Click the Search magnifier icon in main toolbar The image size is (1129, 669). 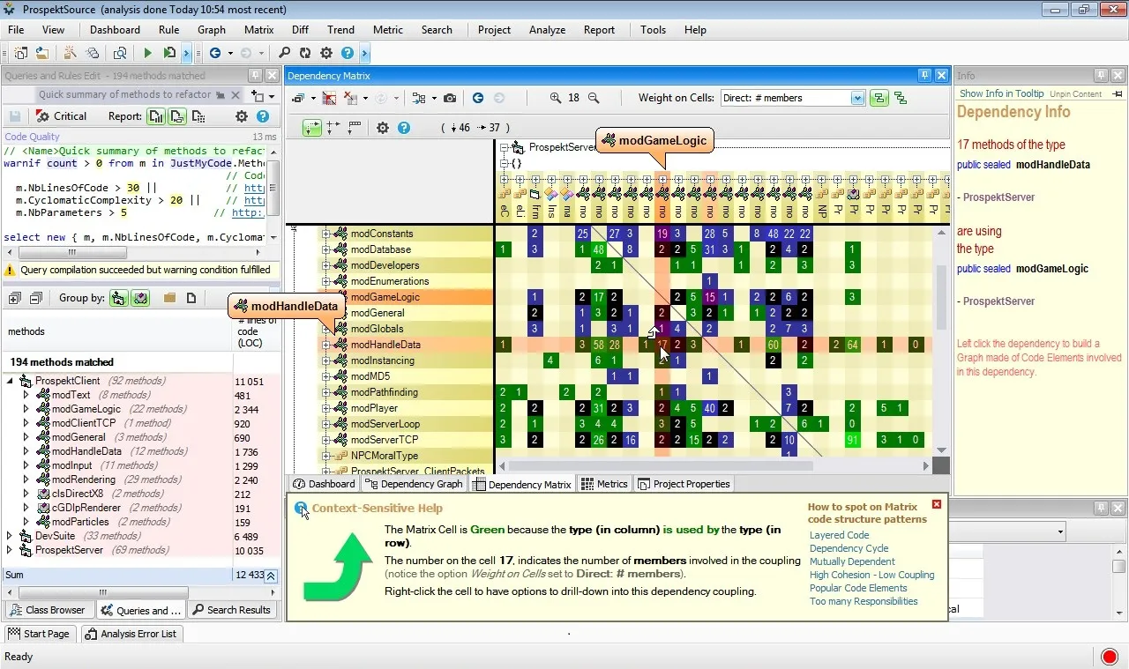pyautogui.click(x=284, y=53)
